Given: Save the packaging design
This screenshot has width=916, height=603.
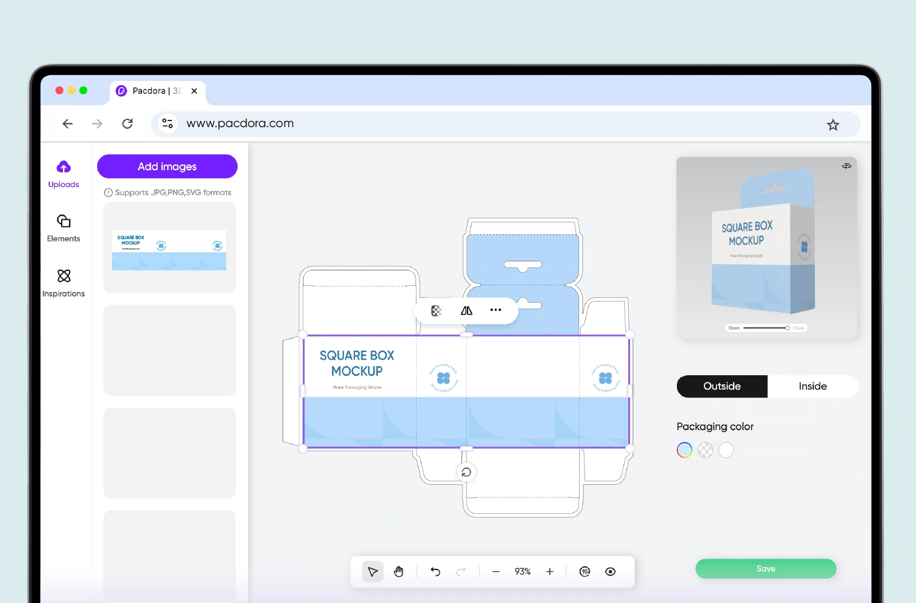Looking at the screenshot, I should [766, 569].
